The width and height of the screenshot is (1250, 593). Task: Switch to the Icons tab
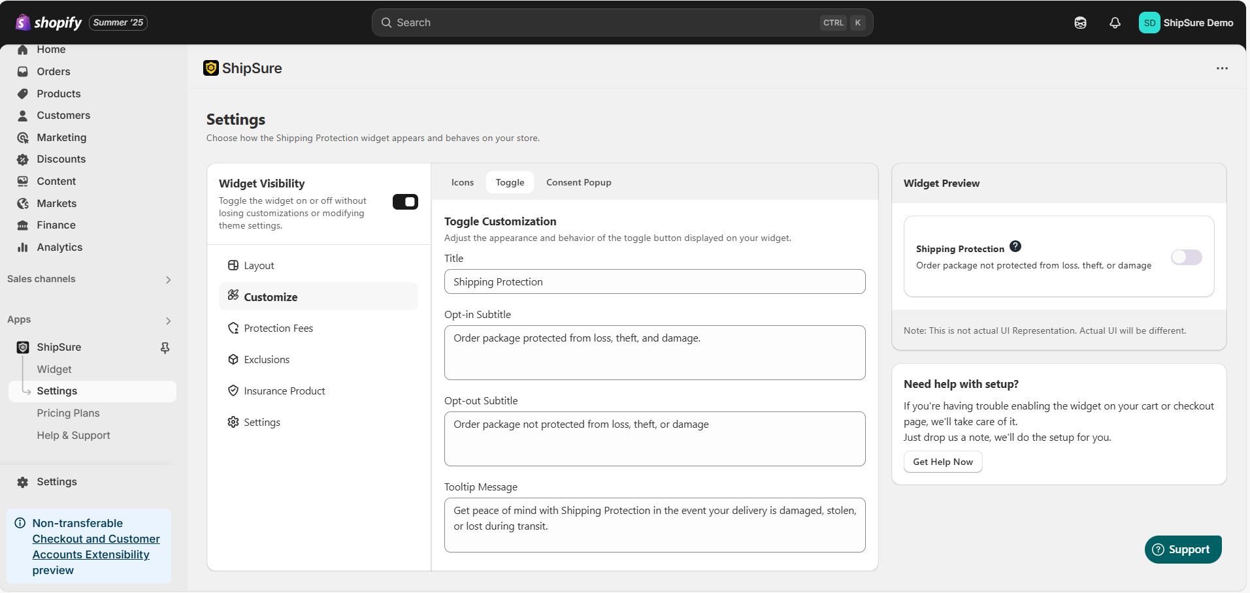(463, 183)
